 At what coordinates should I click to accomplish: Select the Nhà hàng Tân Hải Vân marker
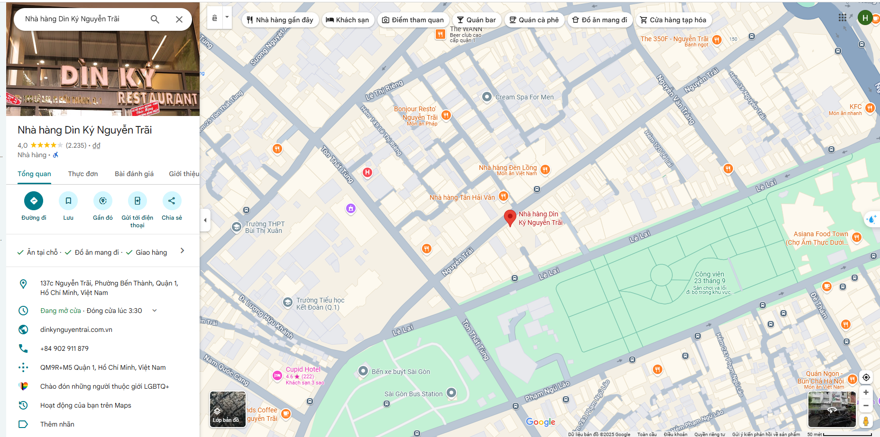coord(504,196)
